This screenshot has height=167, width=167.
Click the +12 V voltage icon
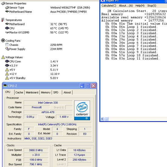pos(7,74)
